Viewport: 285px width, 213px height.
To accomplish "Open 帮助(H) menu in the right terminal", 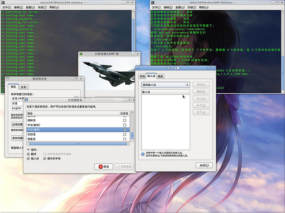I will coord(203,7).
